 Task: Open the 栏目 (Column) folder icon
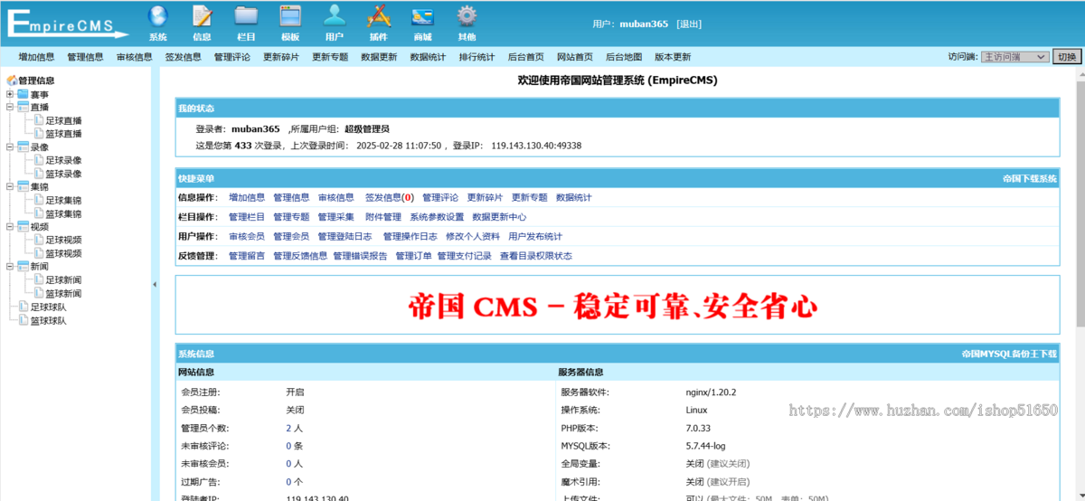tap(246, 16)
